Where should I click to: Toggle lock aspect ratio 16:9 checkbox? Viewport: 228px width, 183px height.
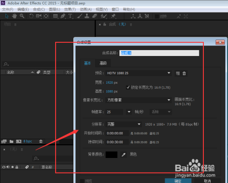pos(128,87)
